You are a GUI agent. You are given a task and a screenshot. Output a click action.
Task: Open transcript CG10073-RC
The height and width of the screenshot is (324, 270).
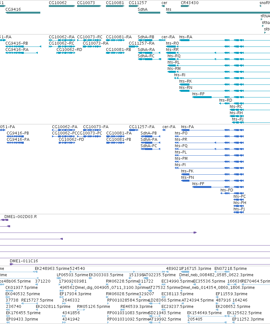(89, 40)
